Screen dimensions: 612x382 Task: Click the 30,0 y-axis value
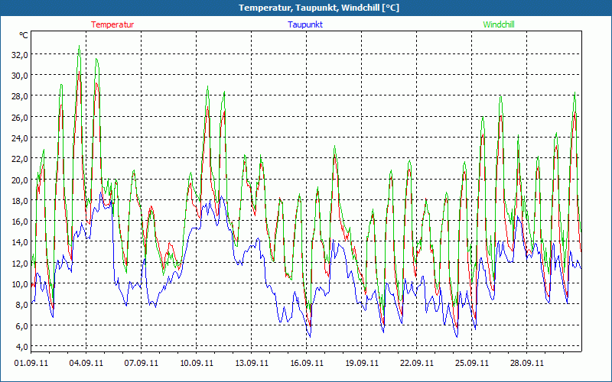coord(20,76)
